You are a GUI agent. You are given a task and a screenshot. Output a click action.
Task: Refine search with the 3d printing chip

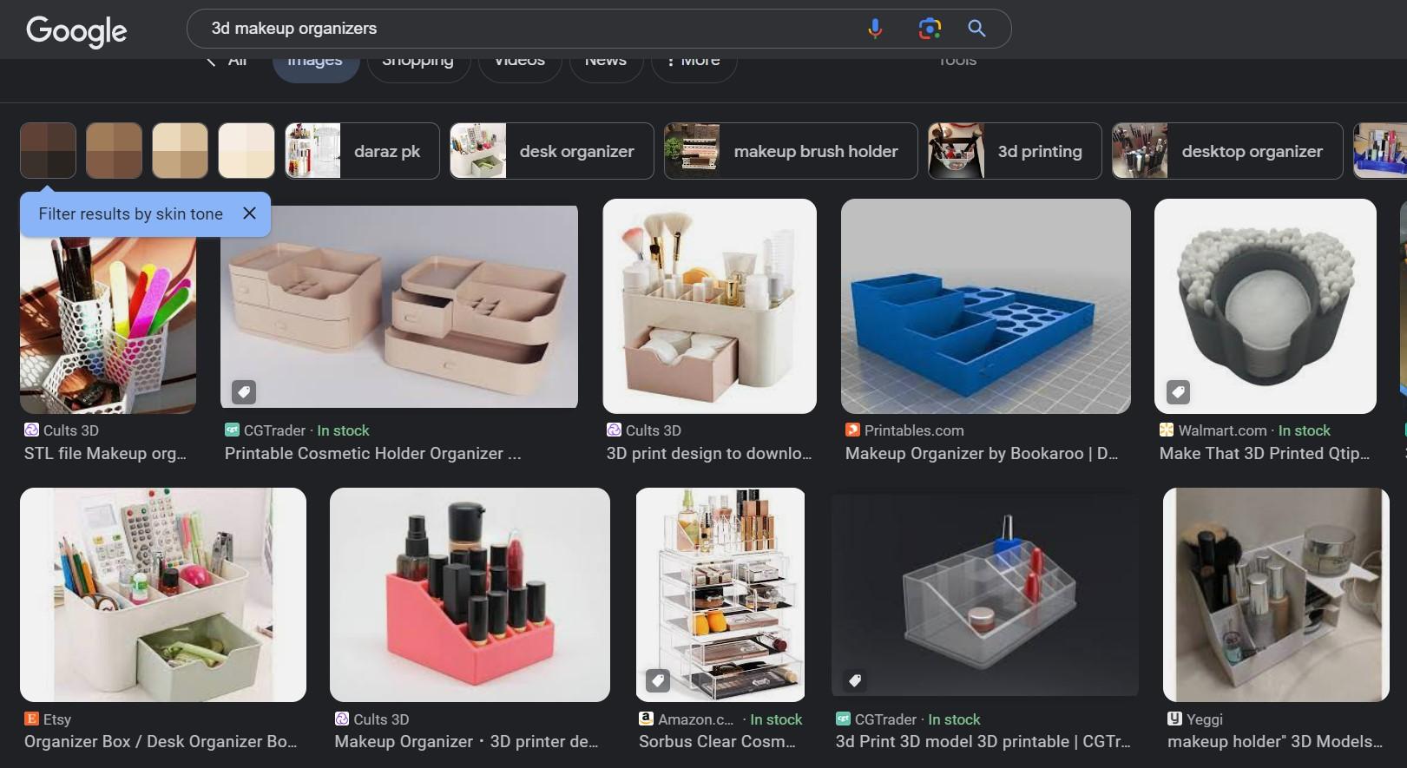1015,151
